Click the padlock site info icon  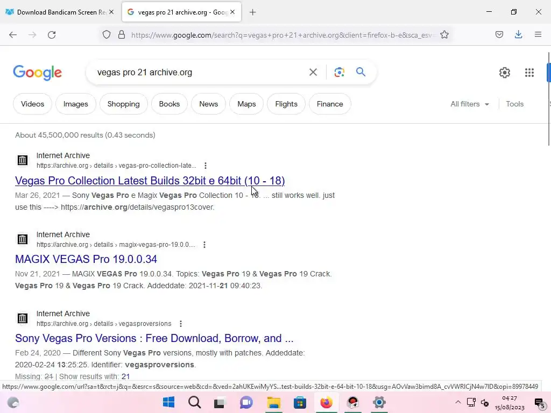(122, 34)
